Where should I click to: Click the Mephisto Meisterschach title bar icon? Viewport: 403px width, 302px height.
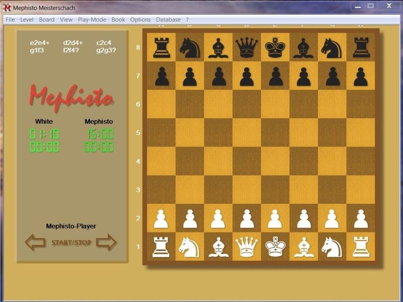coord(7,8)
